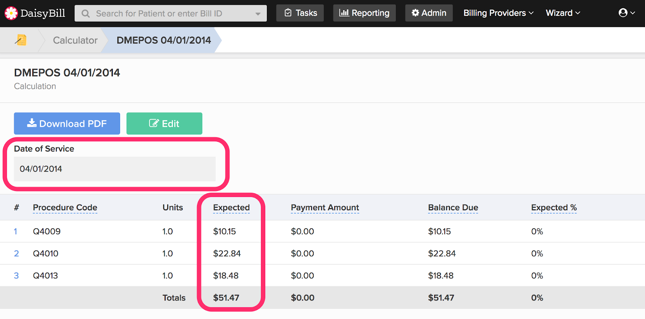The width and height of the screenshot is (645, 319).
Task: Click the DaisyBill brand name
Action: 43,13
